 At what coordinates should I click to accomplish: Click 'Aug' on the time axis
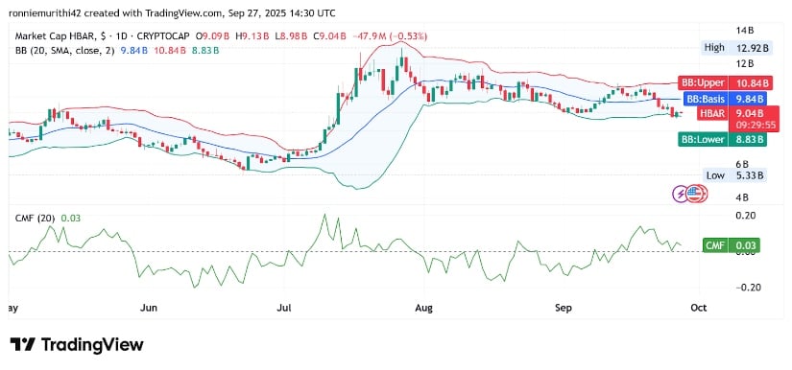(423, 308)
